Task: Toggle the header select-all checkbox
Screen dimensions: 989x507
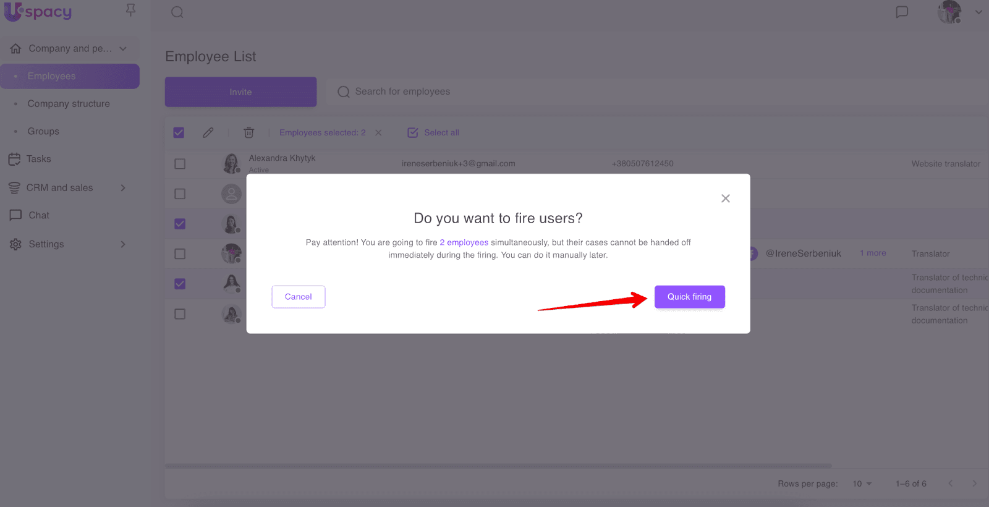Action: tap(179, 132)
